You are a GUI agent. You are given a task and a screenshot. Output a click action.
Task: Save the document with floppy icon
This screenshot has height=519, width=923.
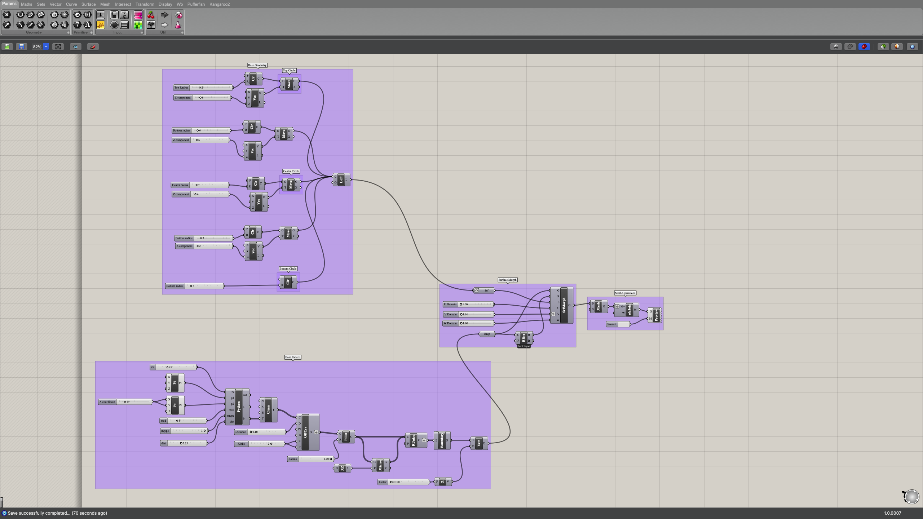click(x=21, y=46)
